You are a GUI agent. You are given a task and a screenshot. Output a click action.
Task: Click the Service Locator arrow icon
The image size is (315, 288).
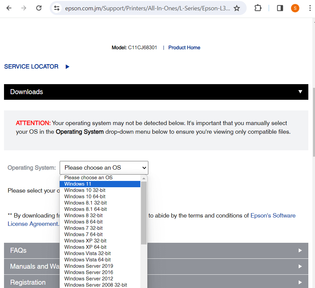(x=67, y=67)
